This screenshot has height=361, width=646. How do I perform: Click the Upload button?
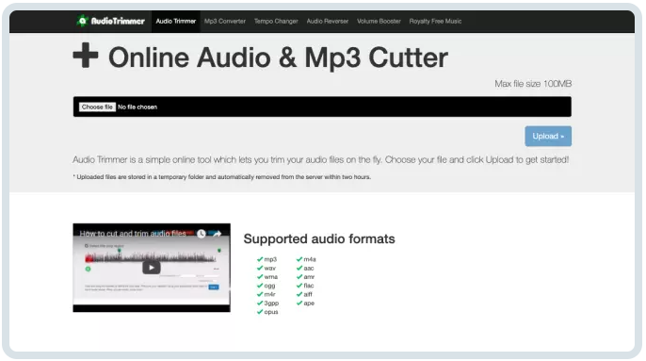point(548,136)
